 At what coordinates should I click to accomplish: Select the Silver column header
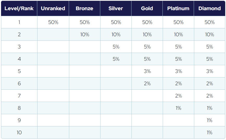116,8
